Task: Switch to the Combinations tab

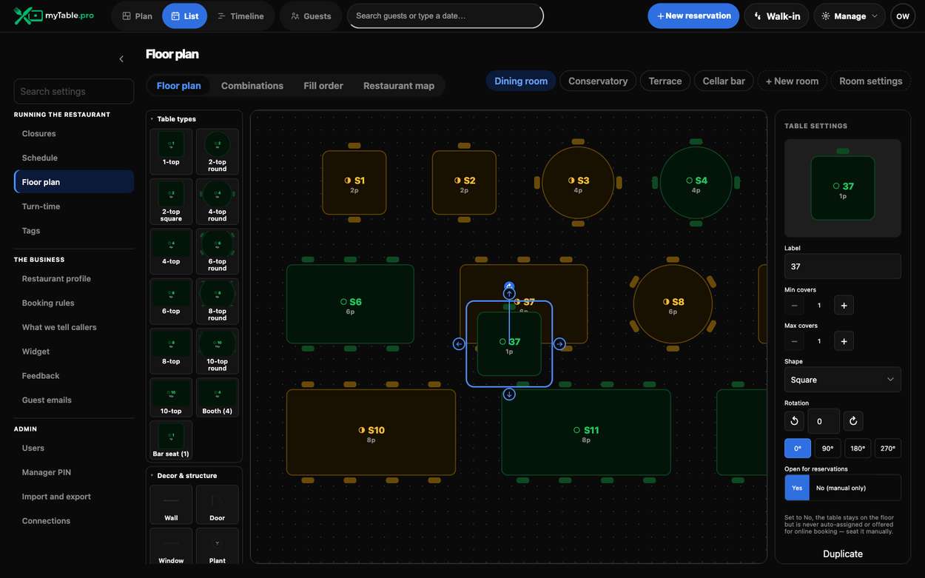Action: click(x=252, y=86)
